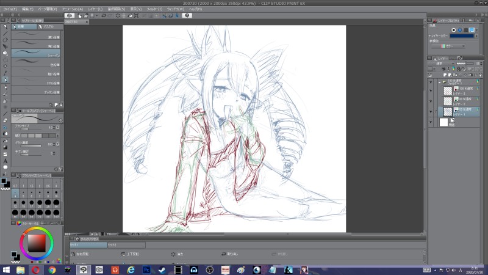Switch to the パステル sub tool tab
The height and width of the screenshot is (275, 488).
tap(50, 26)
